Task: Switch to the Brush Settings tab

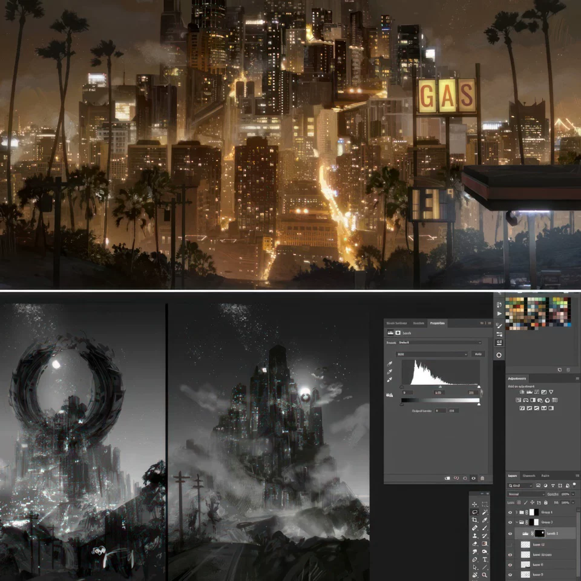Action: (396, 323)
